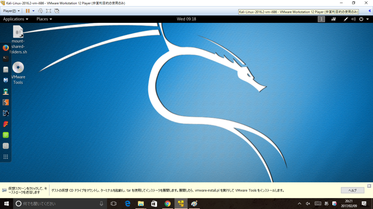The image size is (373, 209).
Task: Enter VMware full screen mode
Action: [x=48, y=11]
